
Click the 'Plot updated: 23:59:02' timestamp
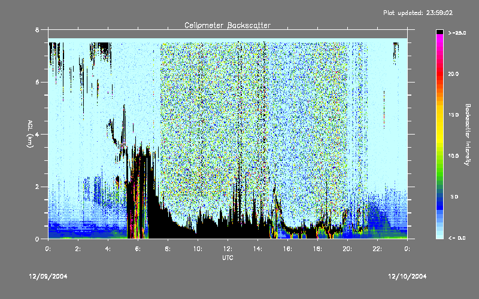(418, 13)
